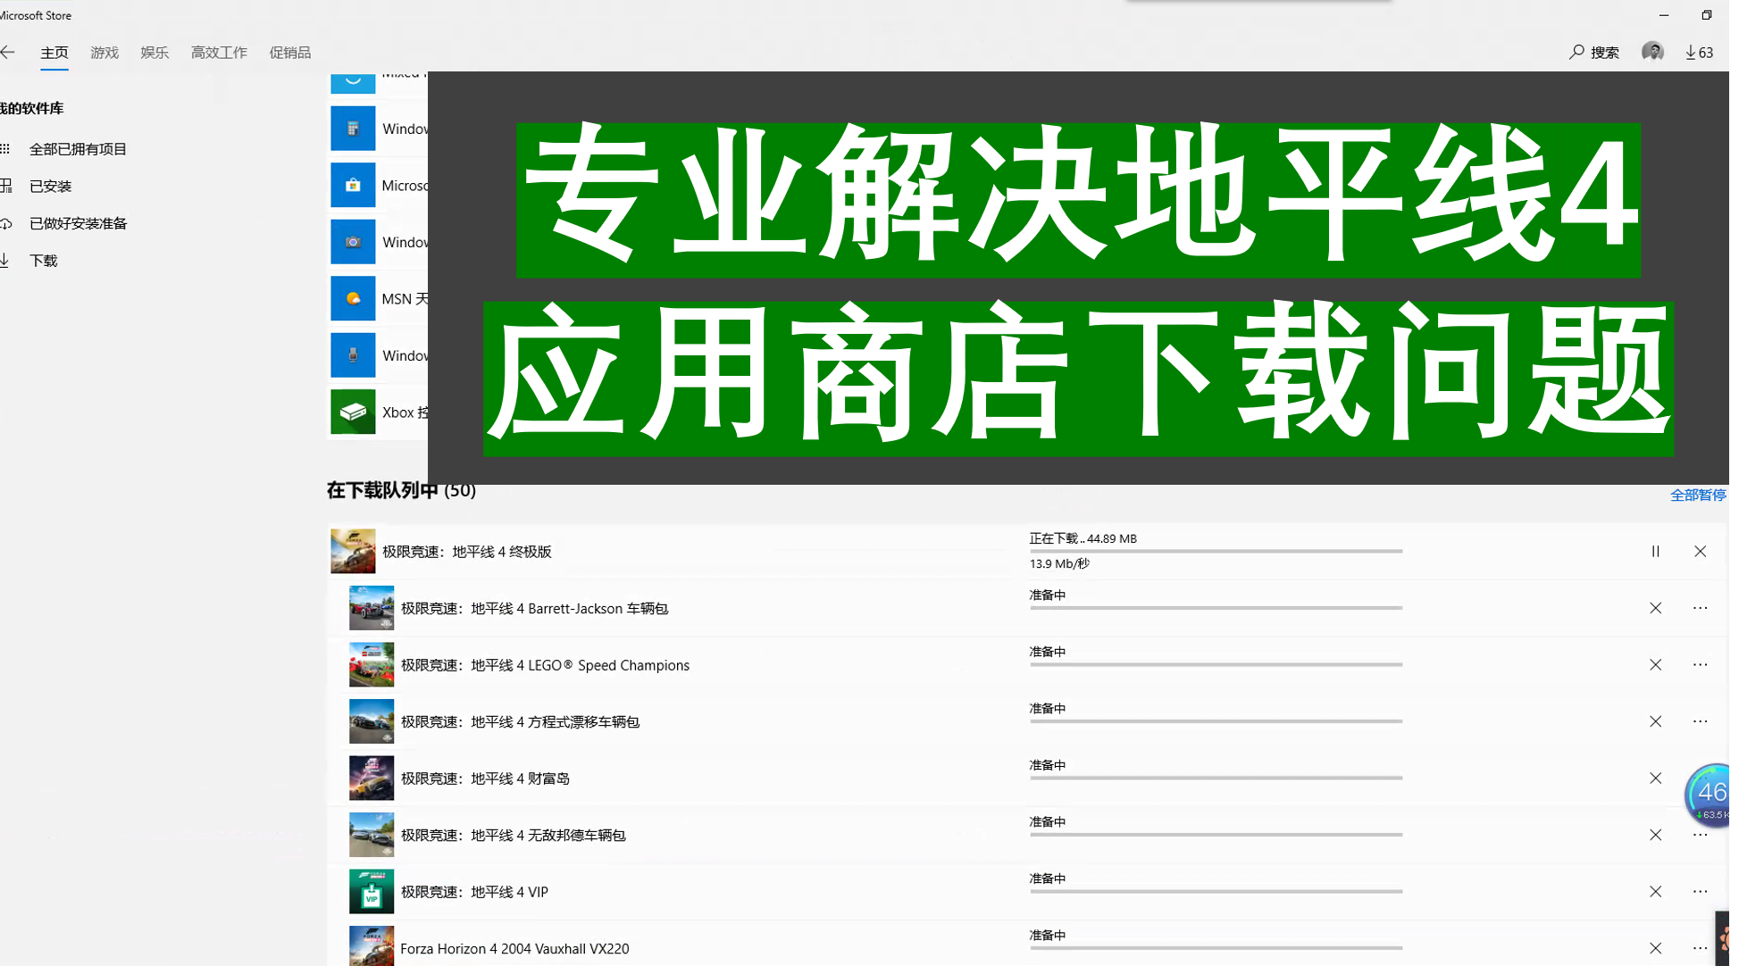Click Barrett-Jackson 准备中 progress bar
The width and height of the screenshot is (1764, 966).
pyautogui.click(x=1216, y=608)
